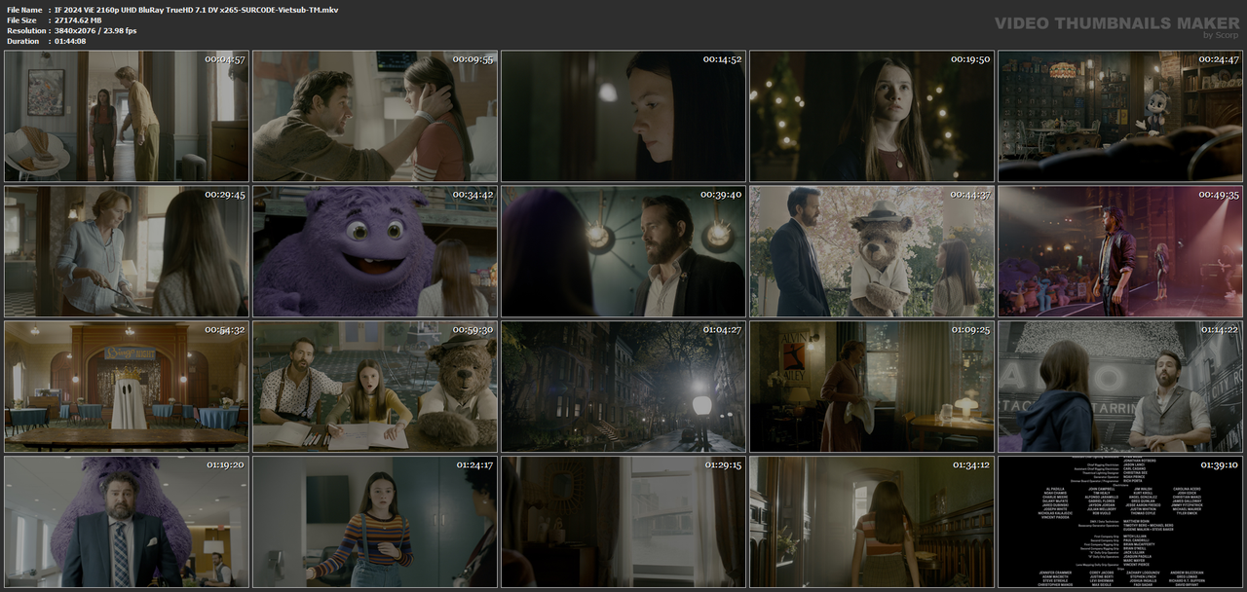Pick the thumbnail timestamped 01:34:12
The width and height of the screenshot is (1247, 592).
coord(872,523)
